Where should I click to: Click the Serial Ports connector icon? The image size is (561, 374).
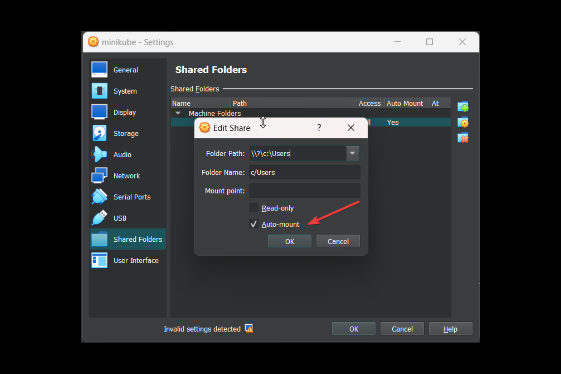(99, 197)
